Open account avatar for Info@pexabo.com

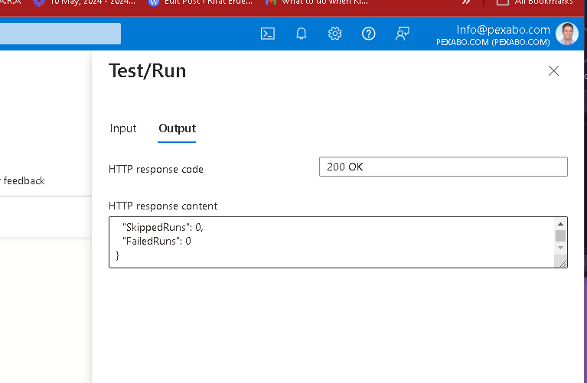[567, 34]
